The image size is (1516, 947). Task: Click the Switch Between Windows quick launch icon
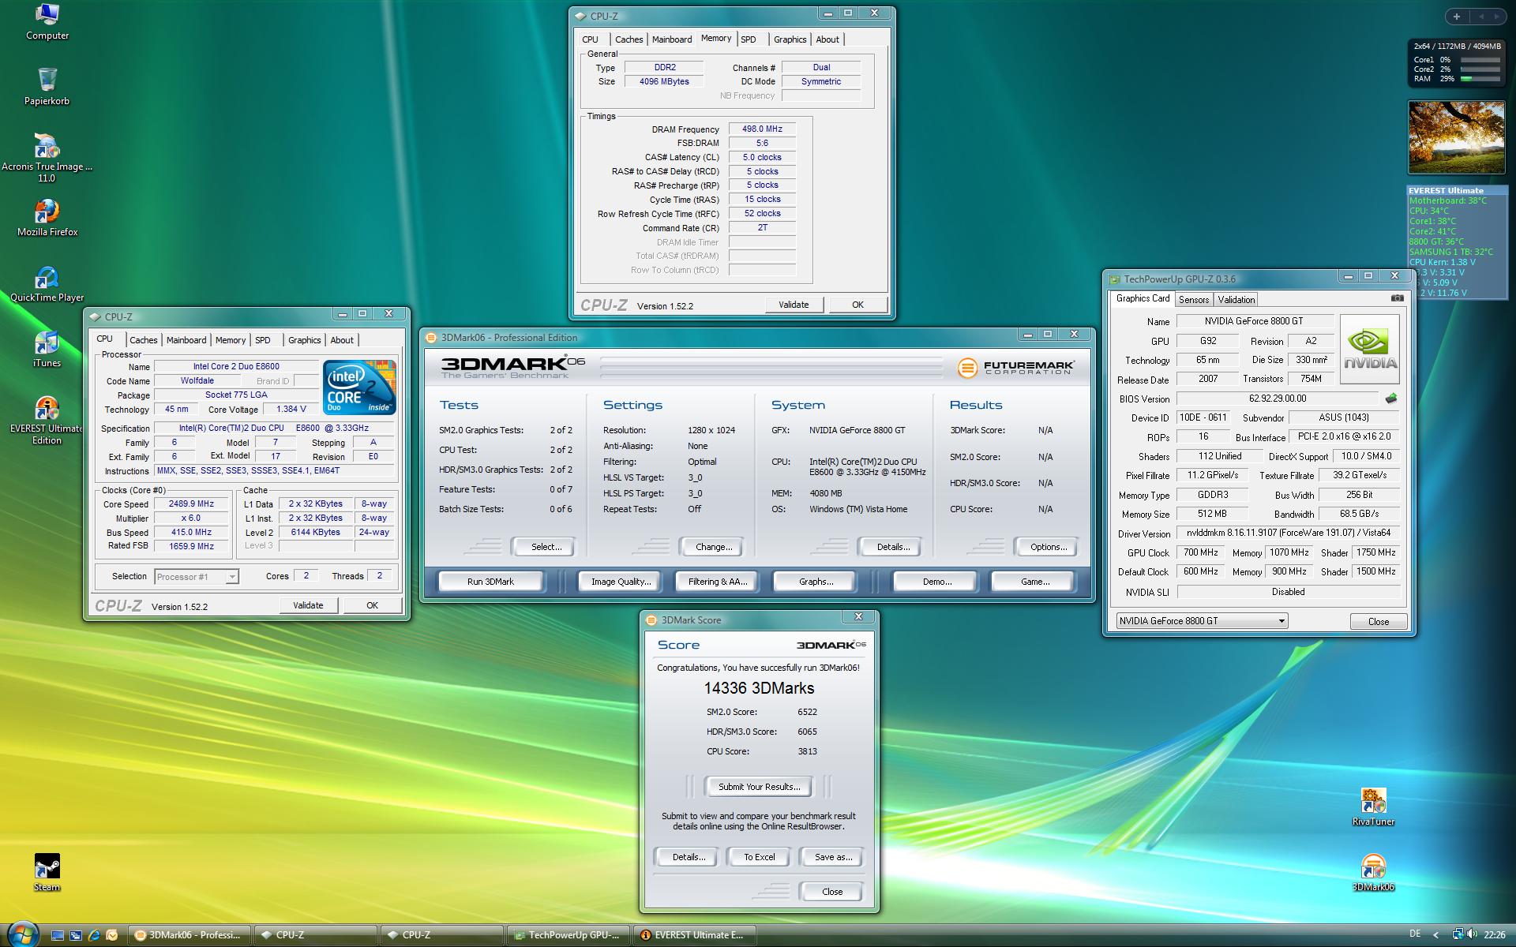pos(76,935)
